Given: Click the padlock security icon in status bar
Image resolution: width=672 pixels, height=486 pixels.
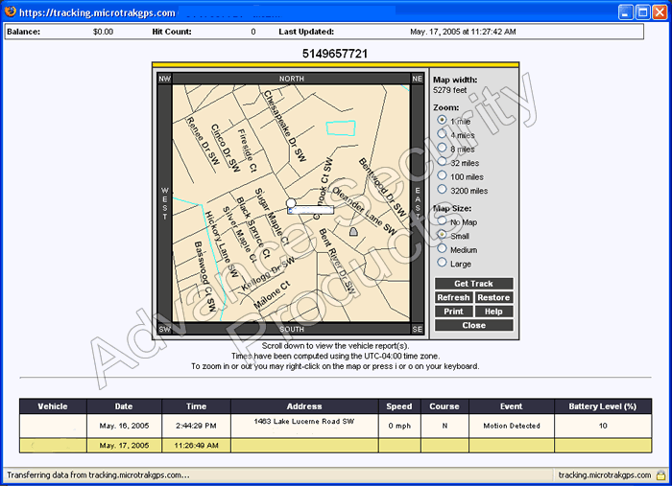Looking at the screenshot, I should pyautogui.click(x=660, y=474).
